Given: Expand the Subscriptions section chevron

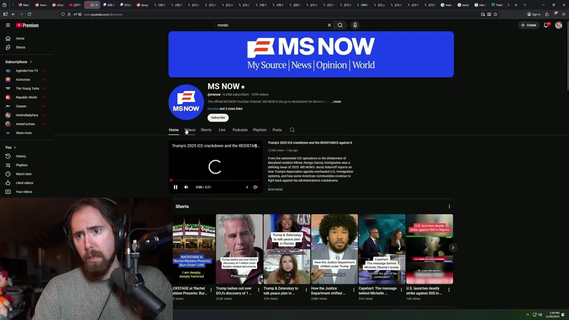Looking at the screenshot, I should [31, 62].
